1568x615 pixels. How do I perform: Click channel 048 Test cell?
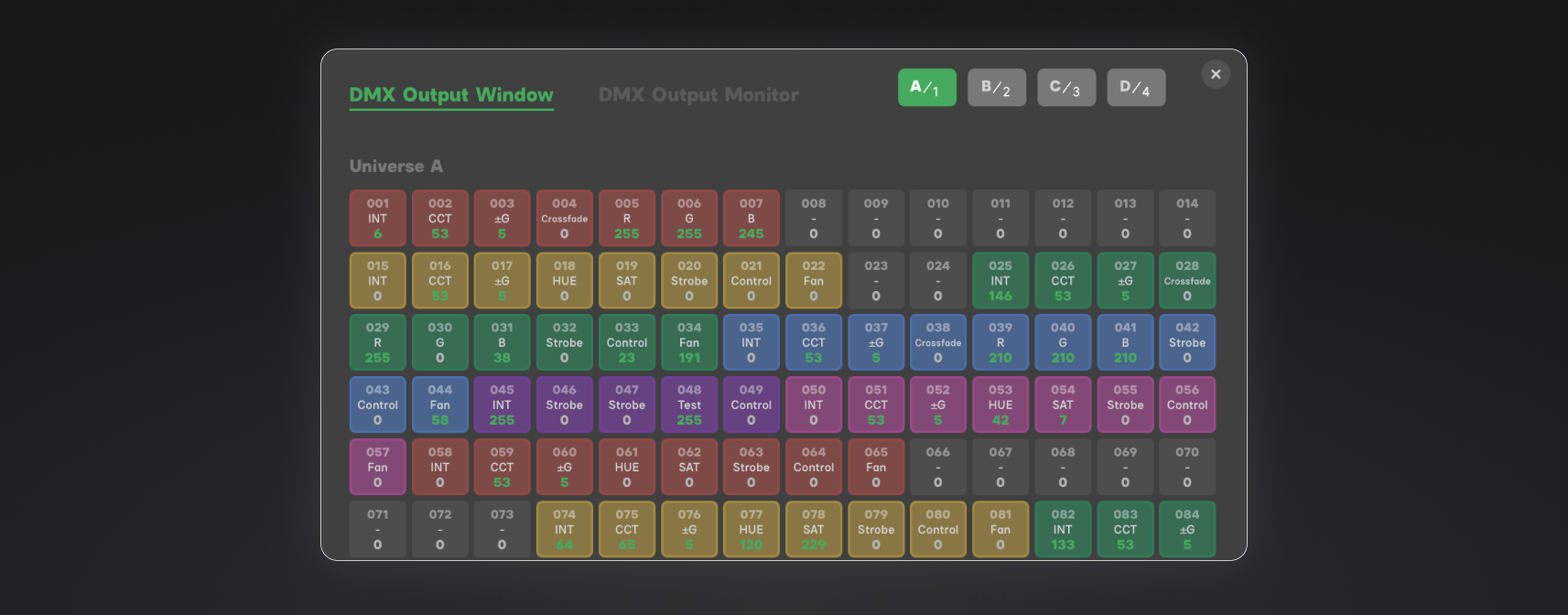pyautogui.click(x=689, y=405)
